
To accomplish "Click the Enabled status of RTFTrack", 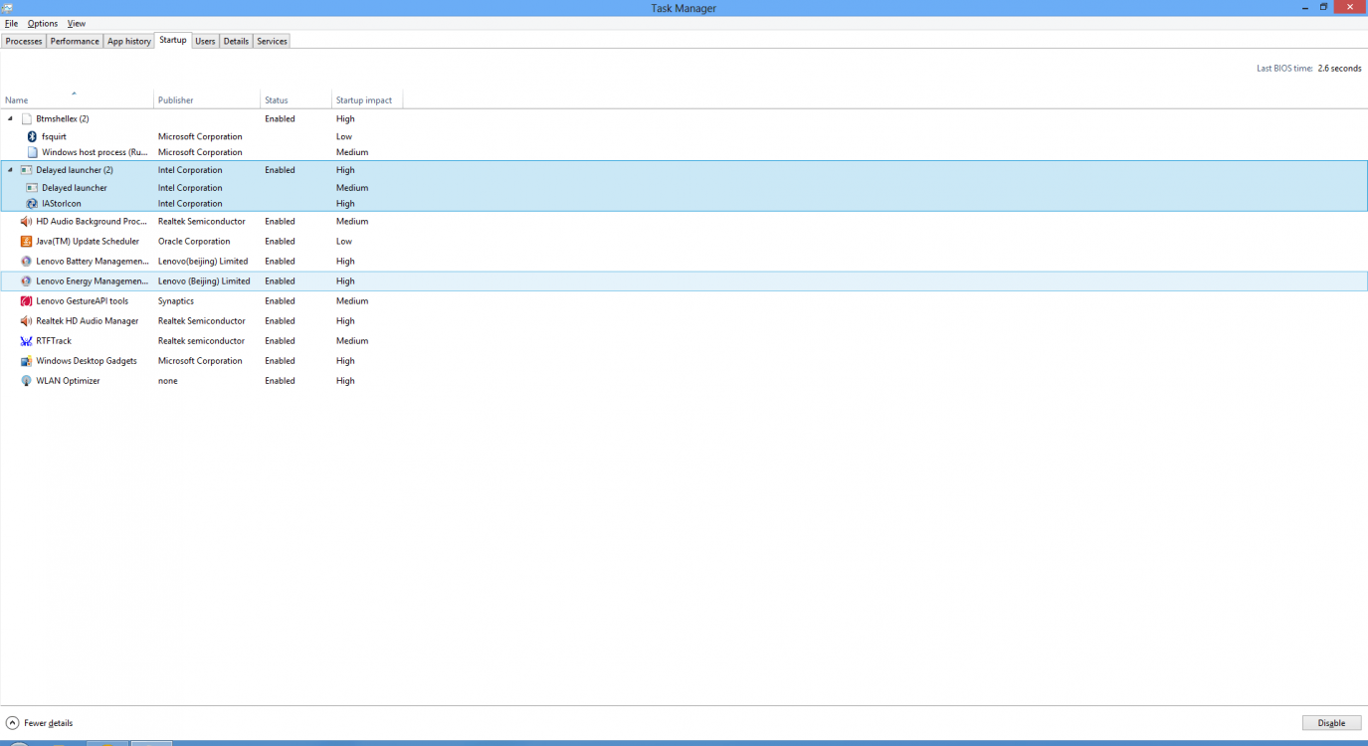I will click(x=280, y=341).
